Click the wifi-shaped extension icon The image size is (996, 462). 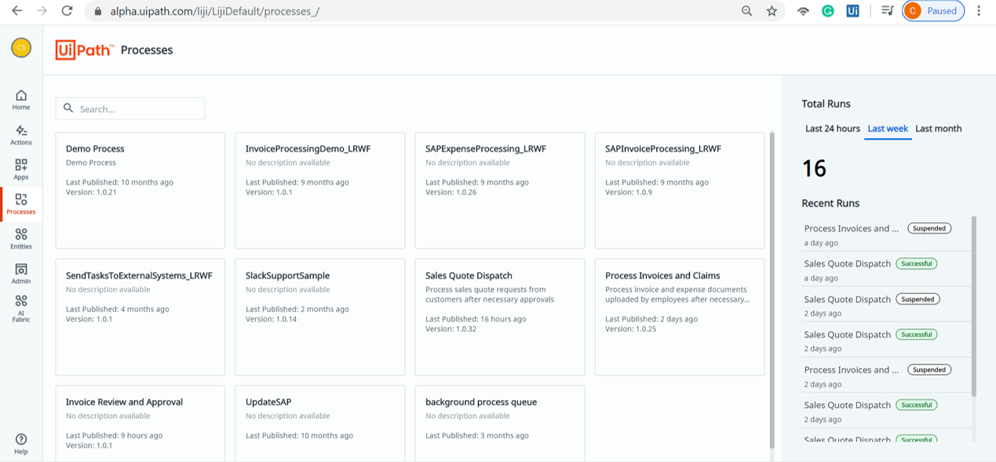[802, 11]
